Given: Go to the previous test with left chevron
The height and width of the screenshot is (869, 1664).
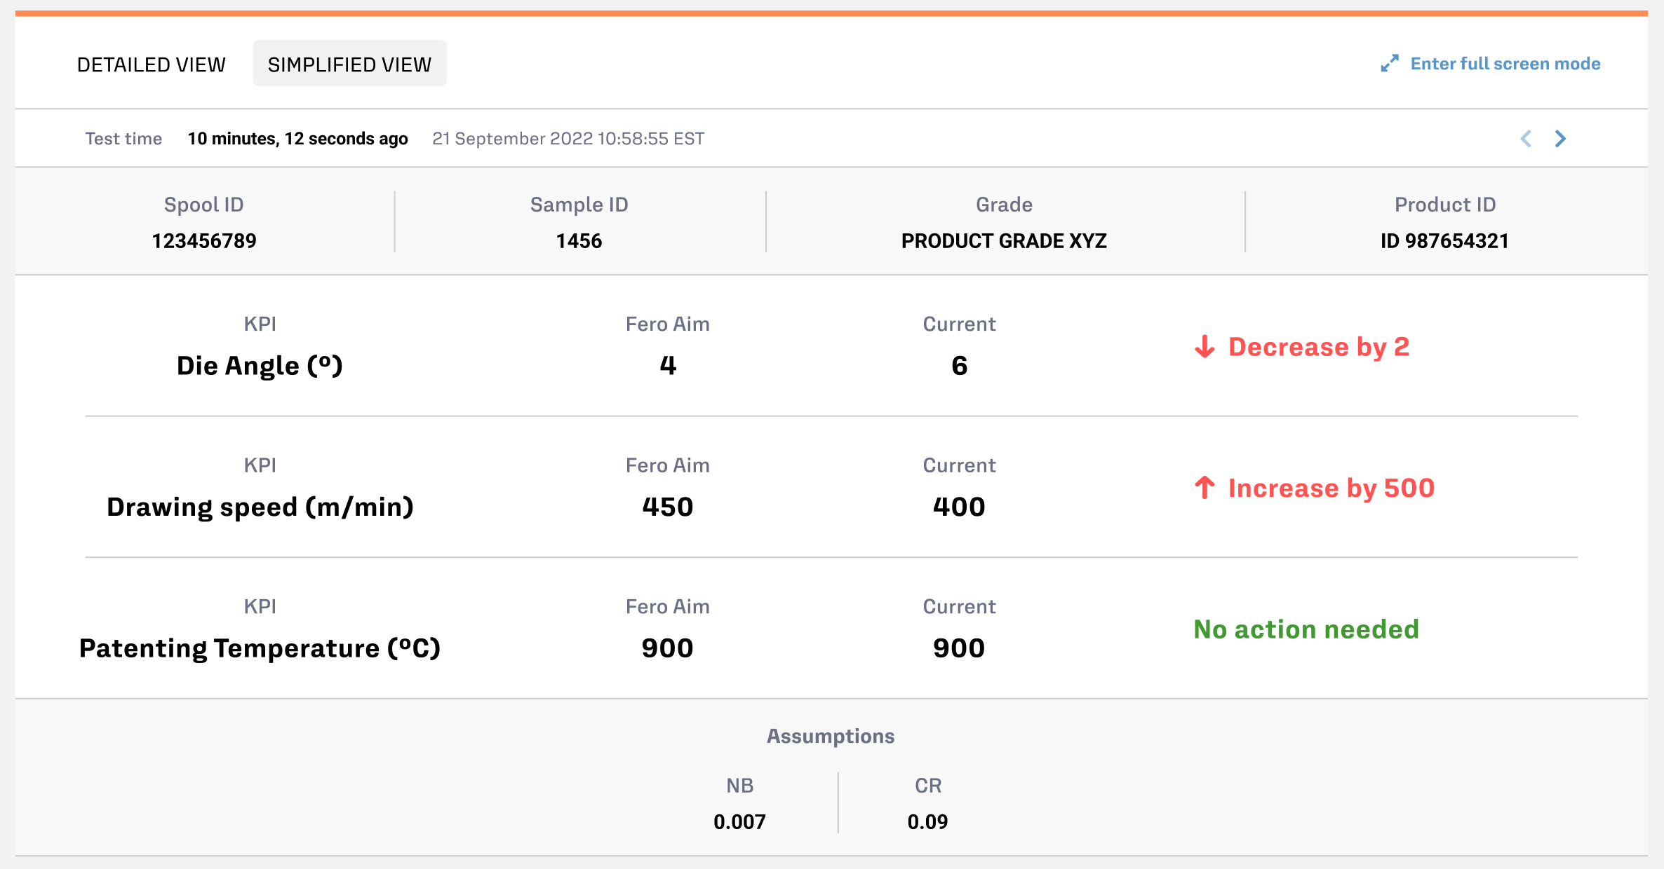Looking at the screenshot, I should click(1526, 139).
